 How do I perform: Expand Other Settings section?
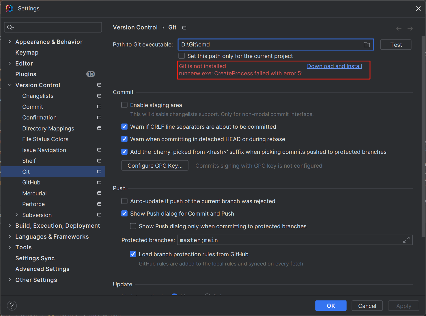[10, 280]
